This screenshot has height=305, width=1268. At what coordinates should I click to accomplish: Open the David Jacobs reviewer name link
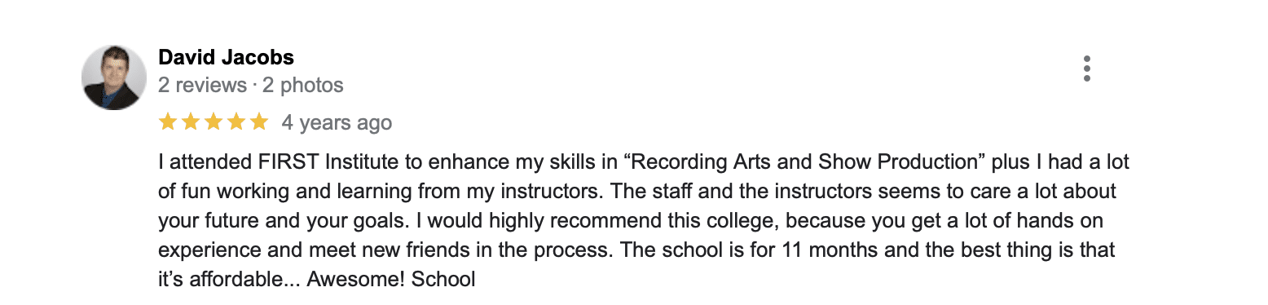pyautogui.click(x=226, y=57)
